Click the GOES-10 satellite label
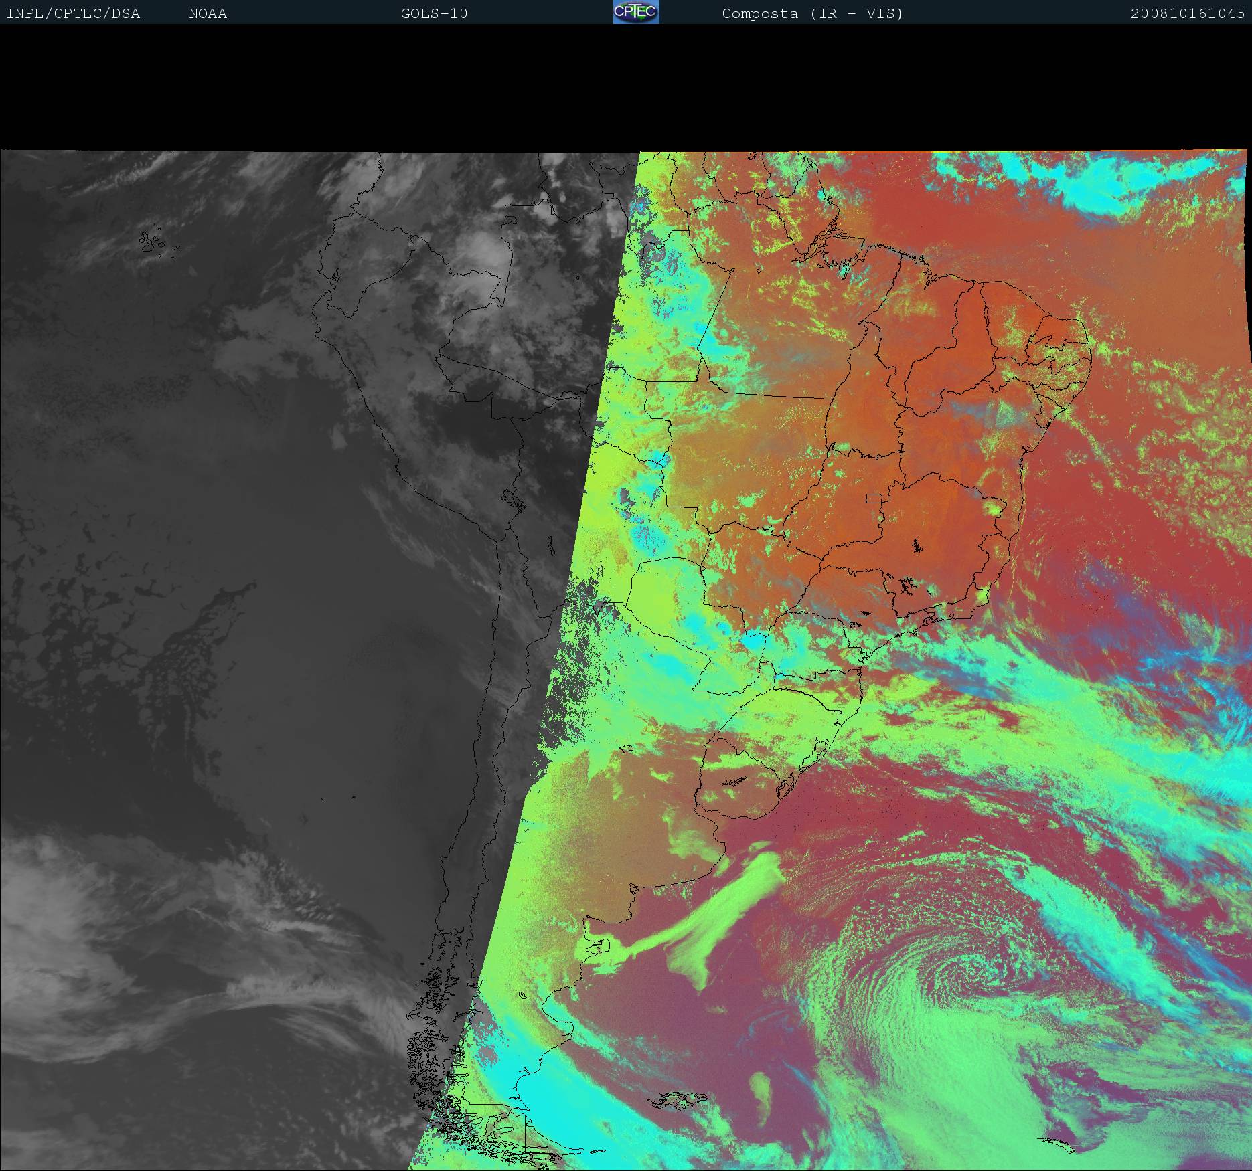The image size is (1252, 1171). [434, 14]
